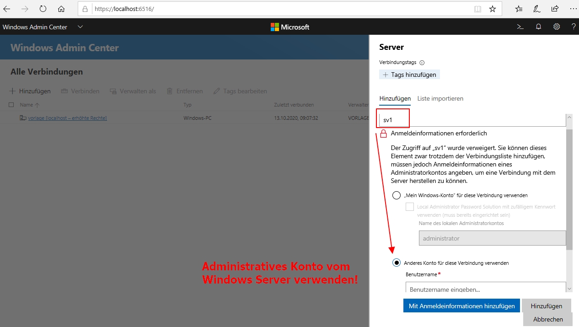Open the favorites list icon

point(519,9)
